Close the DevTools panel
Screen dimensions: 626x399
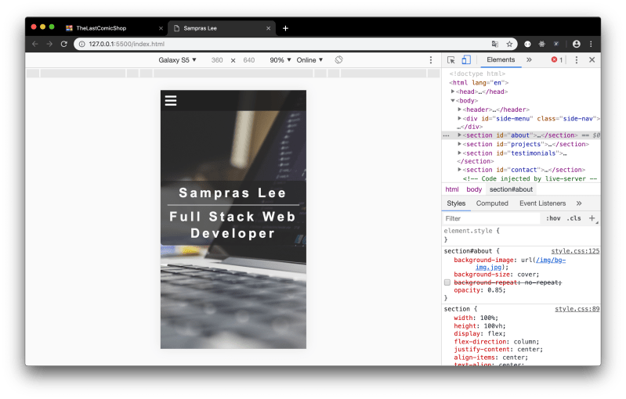click(592, 59)
